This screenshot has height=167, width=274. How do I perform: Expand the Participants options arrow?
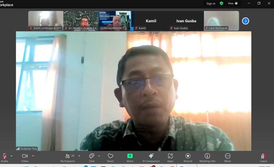pyautogui.click(x=79, y=156)
